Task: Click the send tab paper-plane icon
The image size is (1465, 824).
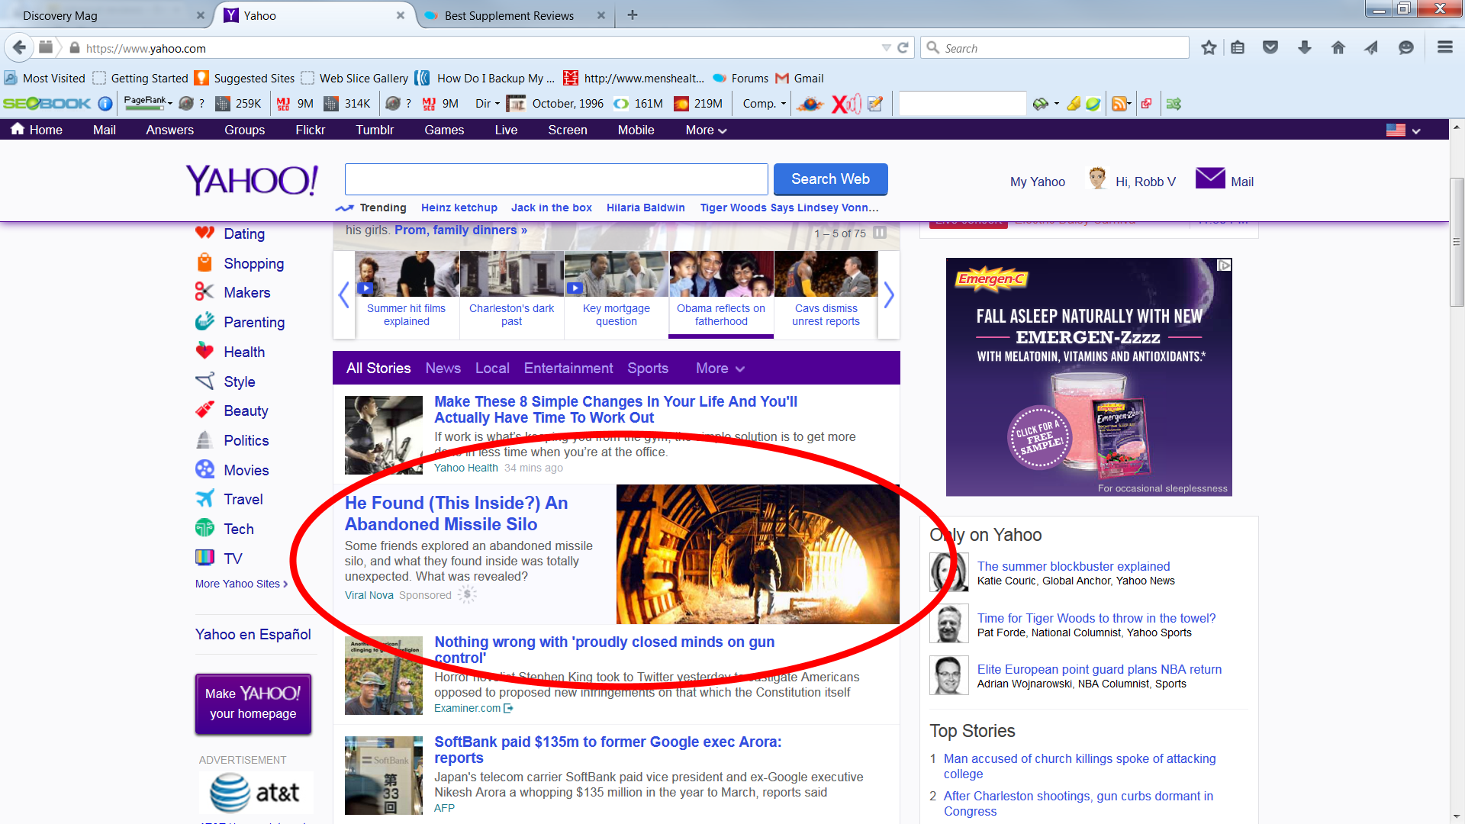Action: click(x=1372, y=47)
